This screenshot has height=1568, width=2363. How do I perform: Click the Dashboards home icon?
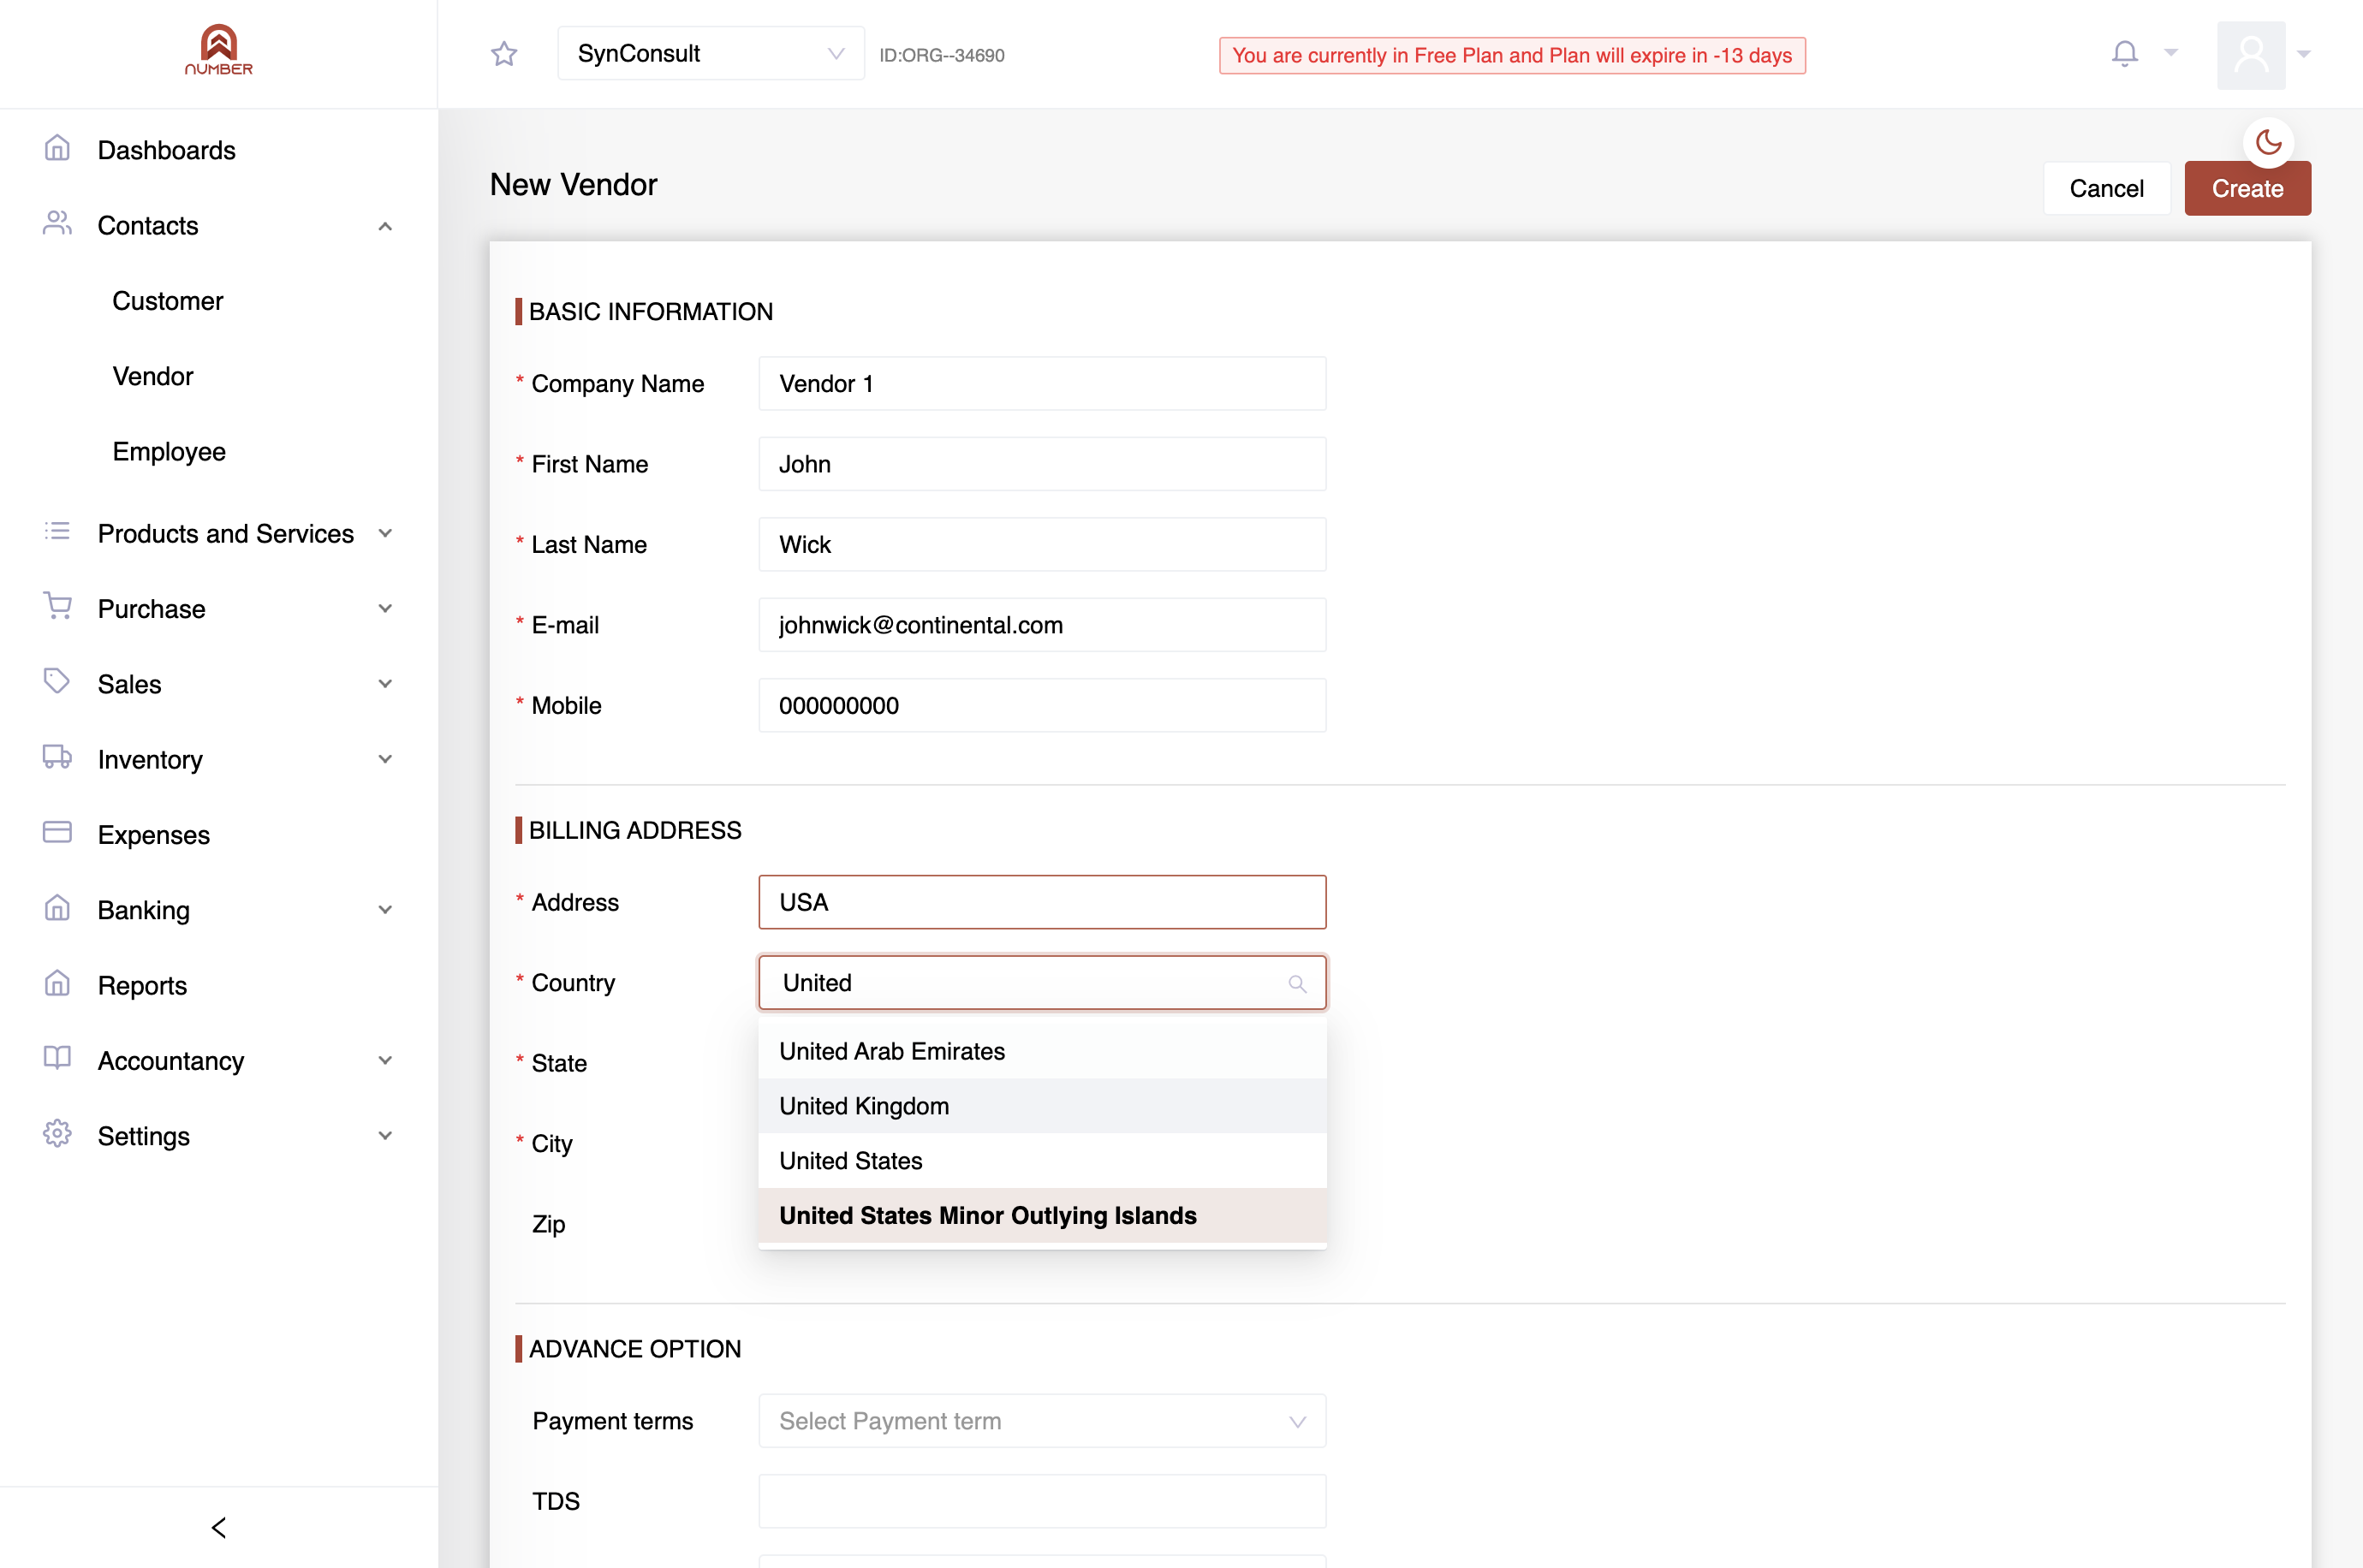[x=57, y=149]
